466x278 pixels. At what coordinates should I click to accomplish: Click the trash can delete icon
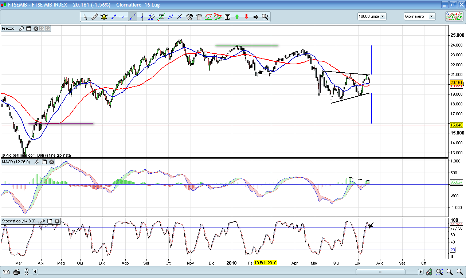click(199, 17)
